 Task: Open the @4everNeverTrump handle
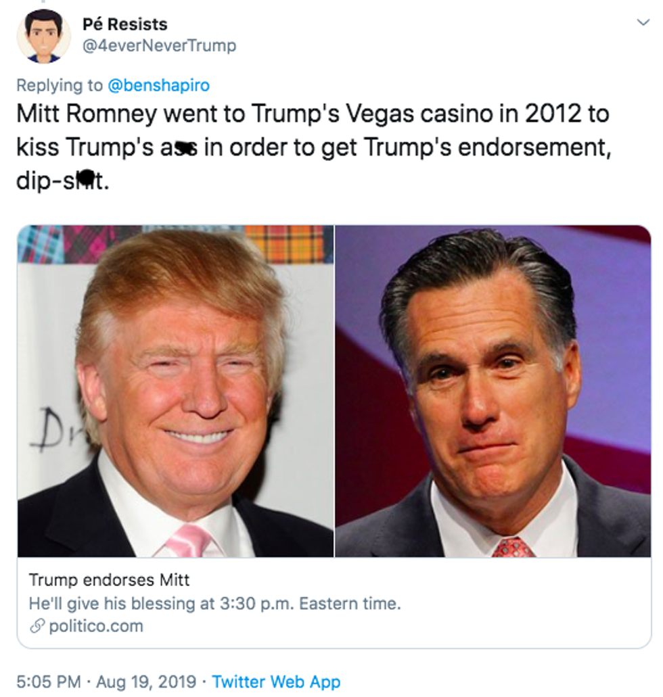click(159, 46)
